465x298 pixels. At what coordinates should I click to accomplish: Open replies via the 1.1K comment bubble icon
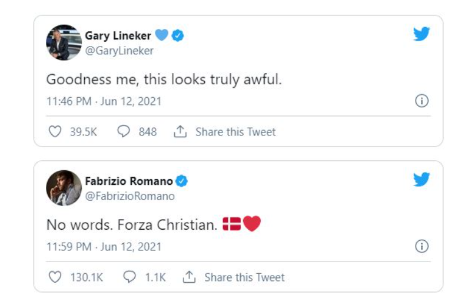click(129, 277)
